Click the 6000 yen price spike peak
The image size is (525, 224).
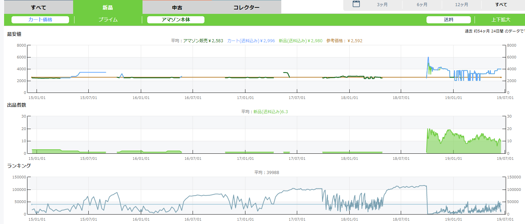coord(428,57)
